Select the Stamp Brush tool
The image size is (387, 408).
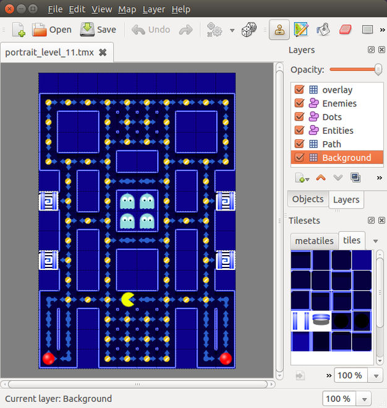point(279,30)
